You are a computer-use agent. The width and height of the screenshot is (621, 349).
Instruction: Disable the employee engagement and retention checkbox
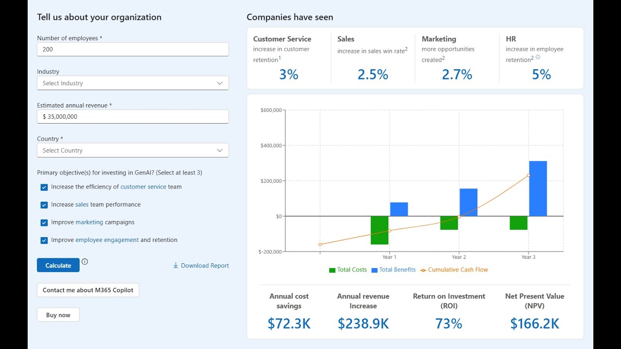[44, 240]
